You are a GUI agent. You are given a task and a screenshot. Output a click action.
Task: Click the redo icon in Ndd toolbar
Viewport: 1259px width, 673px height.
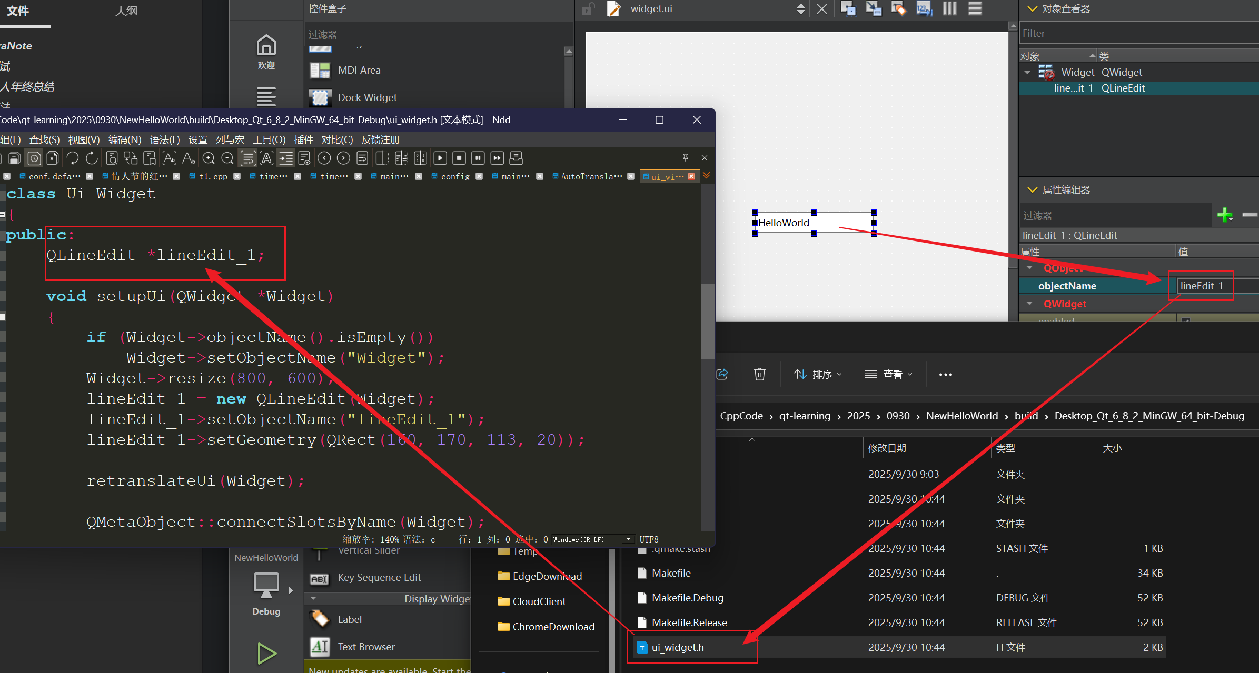point(92,158)
